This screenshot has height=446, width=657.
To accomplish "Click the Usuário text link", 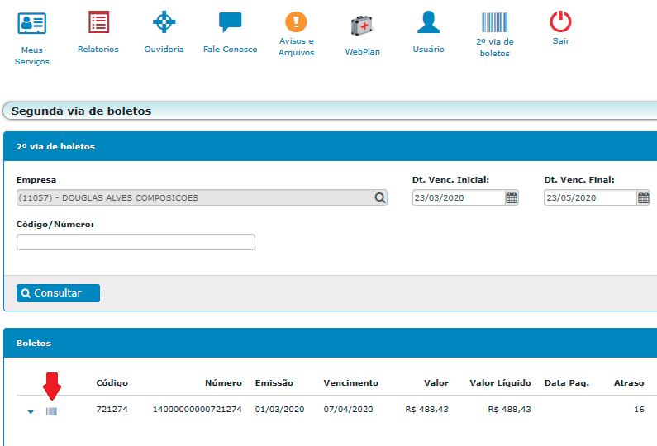I will (428, 49).
